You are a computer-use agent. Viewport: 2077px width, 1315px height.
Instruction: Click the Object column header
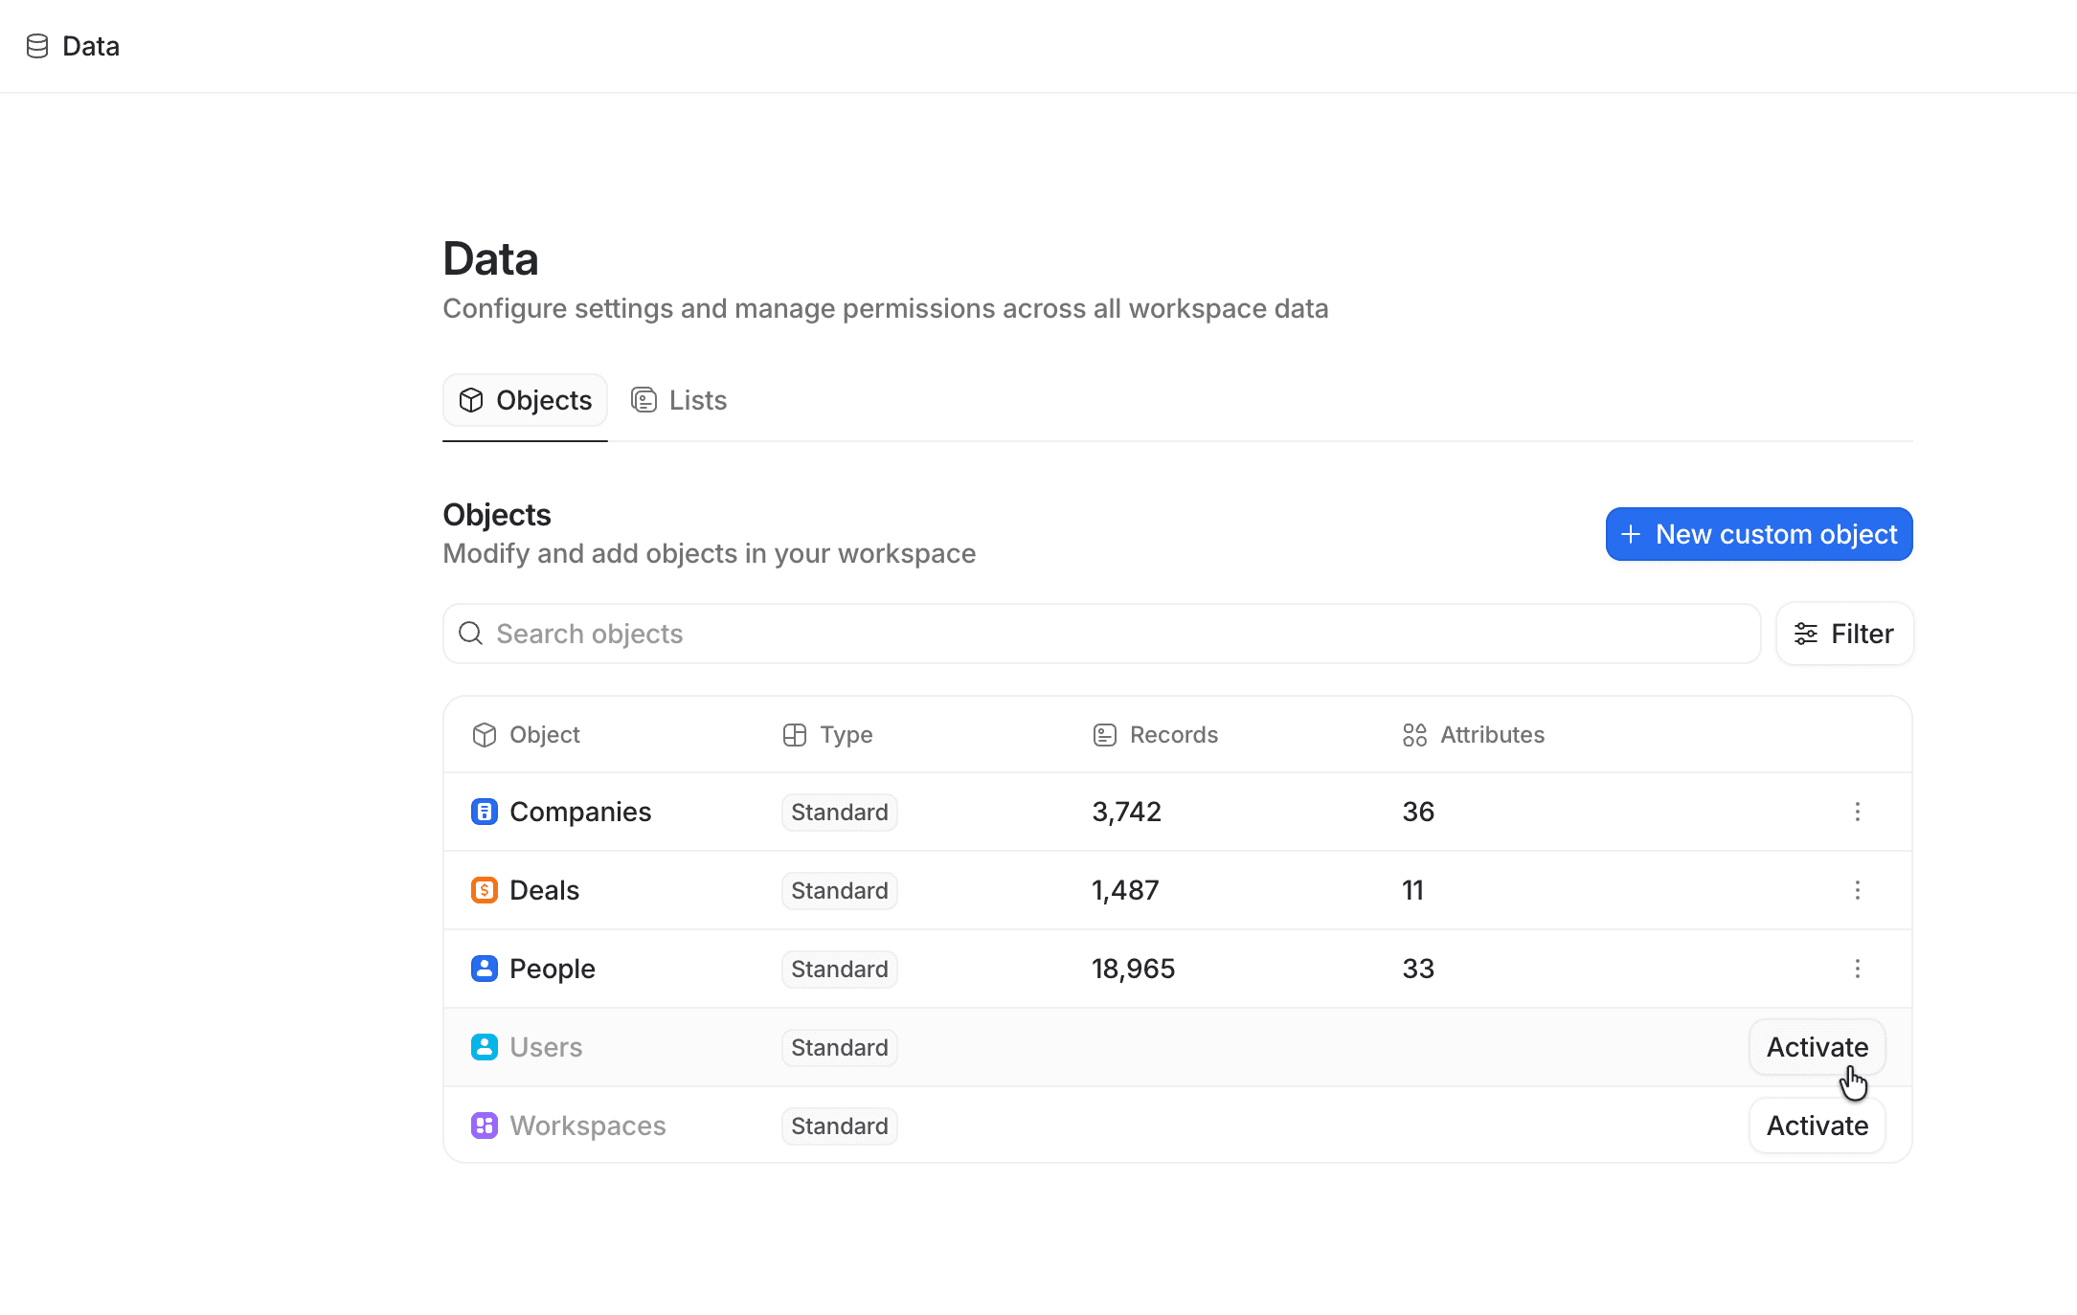[x=526, y=735]
